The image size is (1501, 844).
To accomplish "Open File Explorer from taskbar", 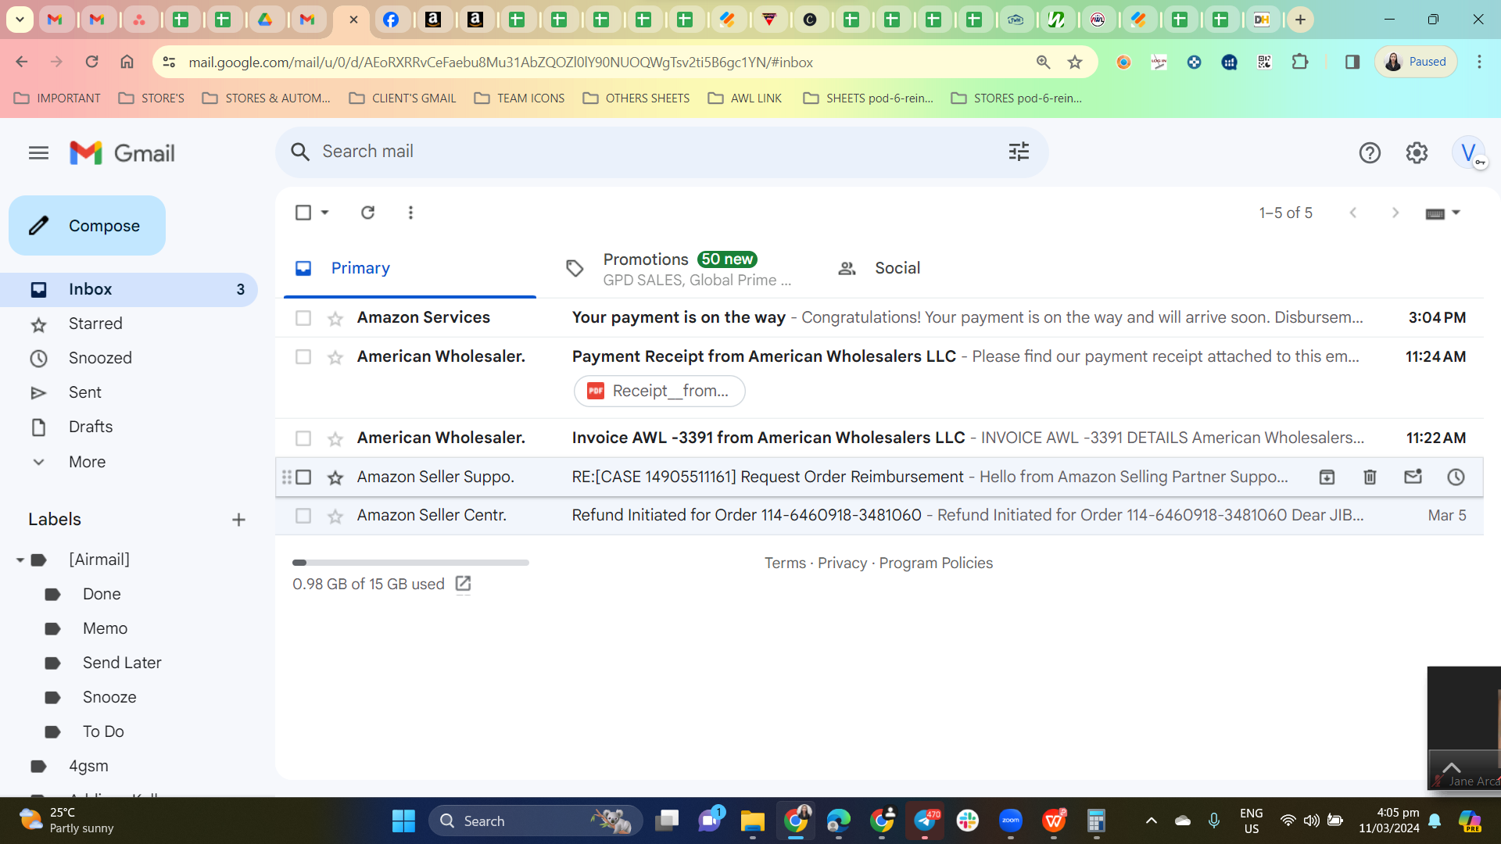I will tap(752, 821).
